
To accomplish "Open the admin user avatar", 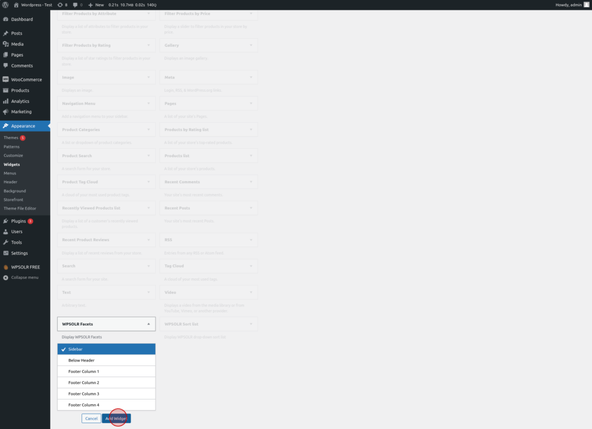I will pos(586,5).
